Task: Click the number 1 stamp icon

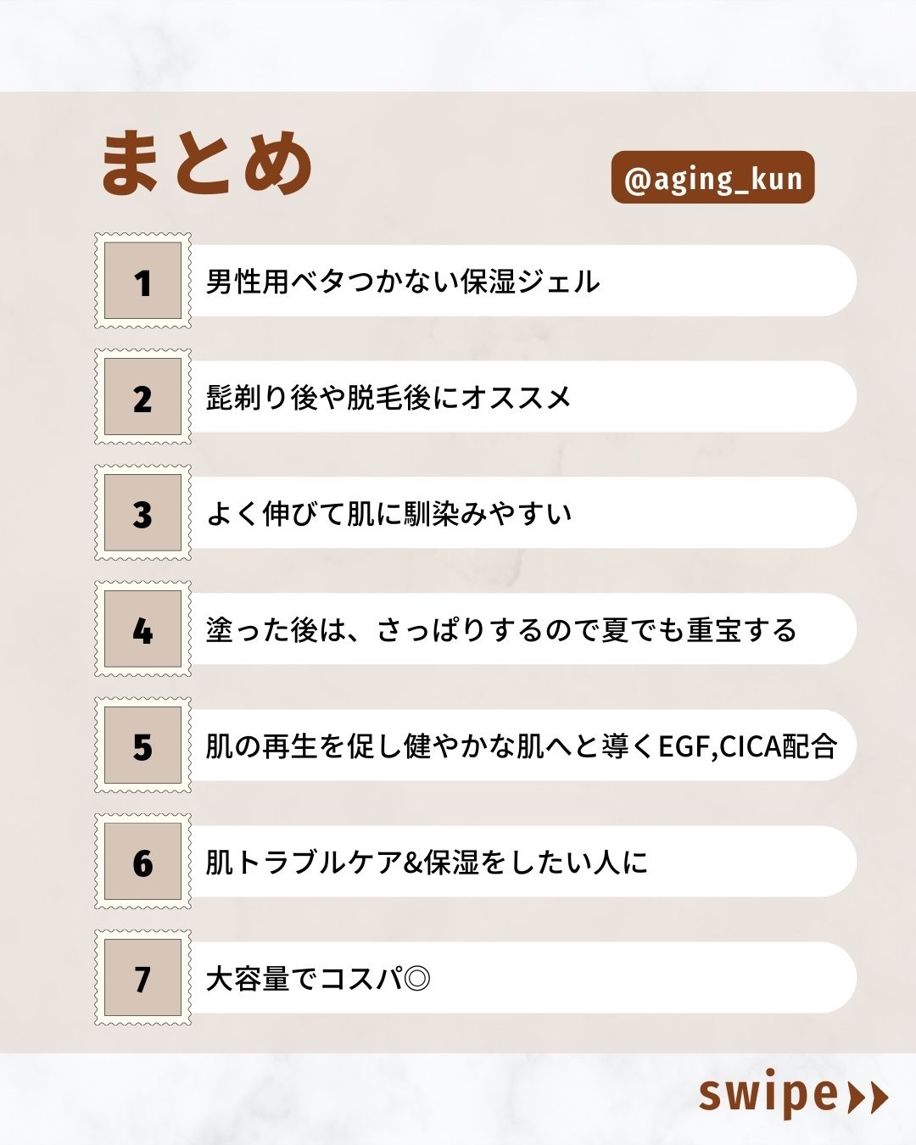Action: click(142, 281)
